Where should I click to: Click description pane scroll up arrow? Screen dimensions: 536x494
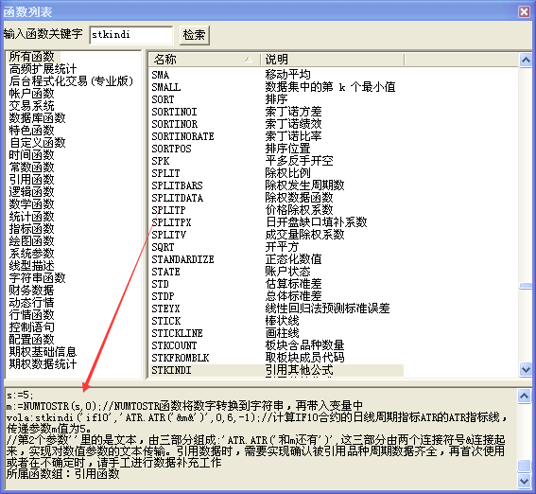524,397
